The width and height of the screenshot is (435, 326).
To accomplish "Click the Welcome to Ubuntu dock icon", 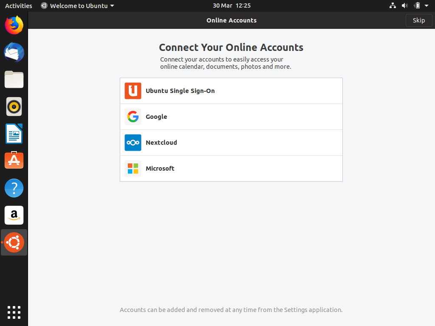I will coord(14,242).
